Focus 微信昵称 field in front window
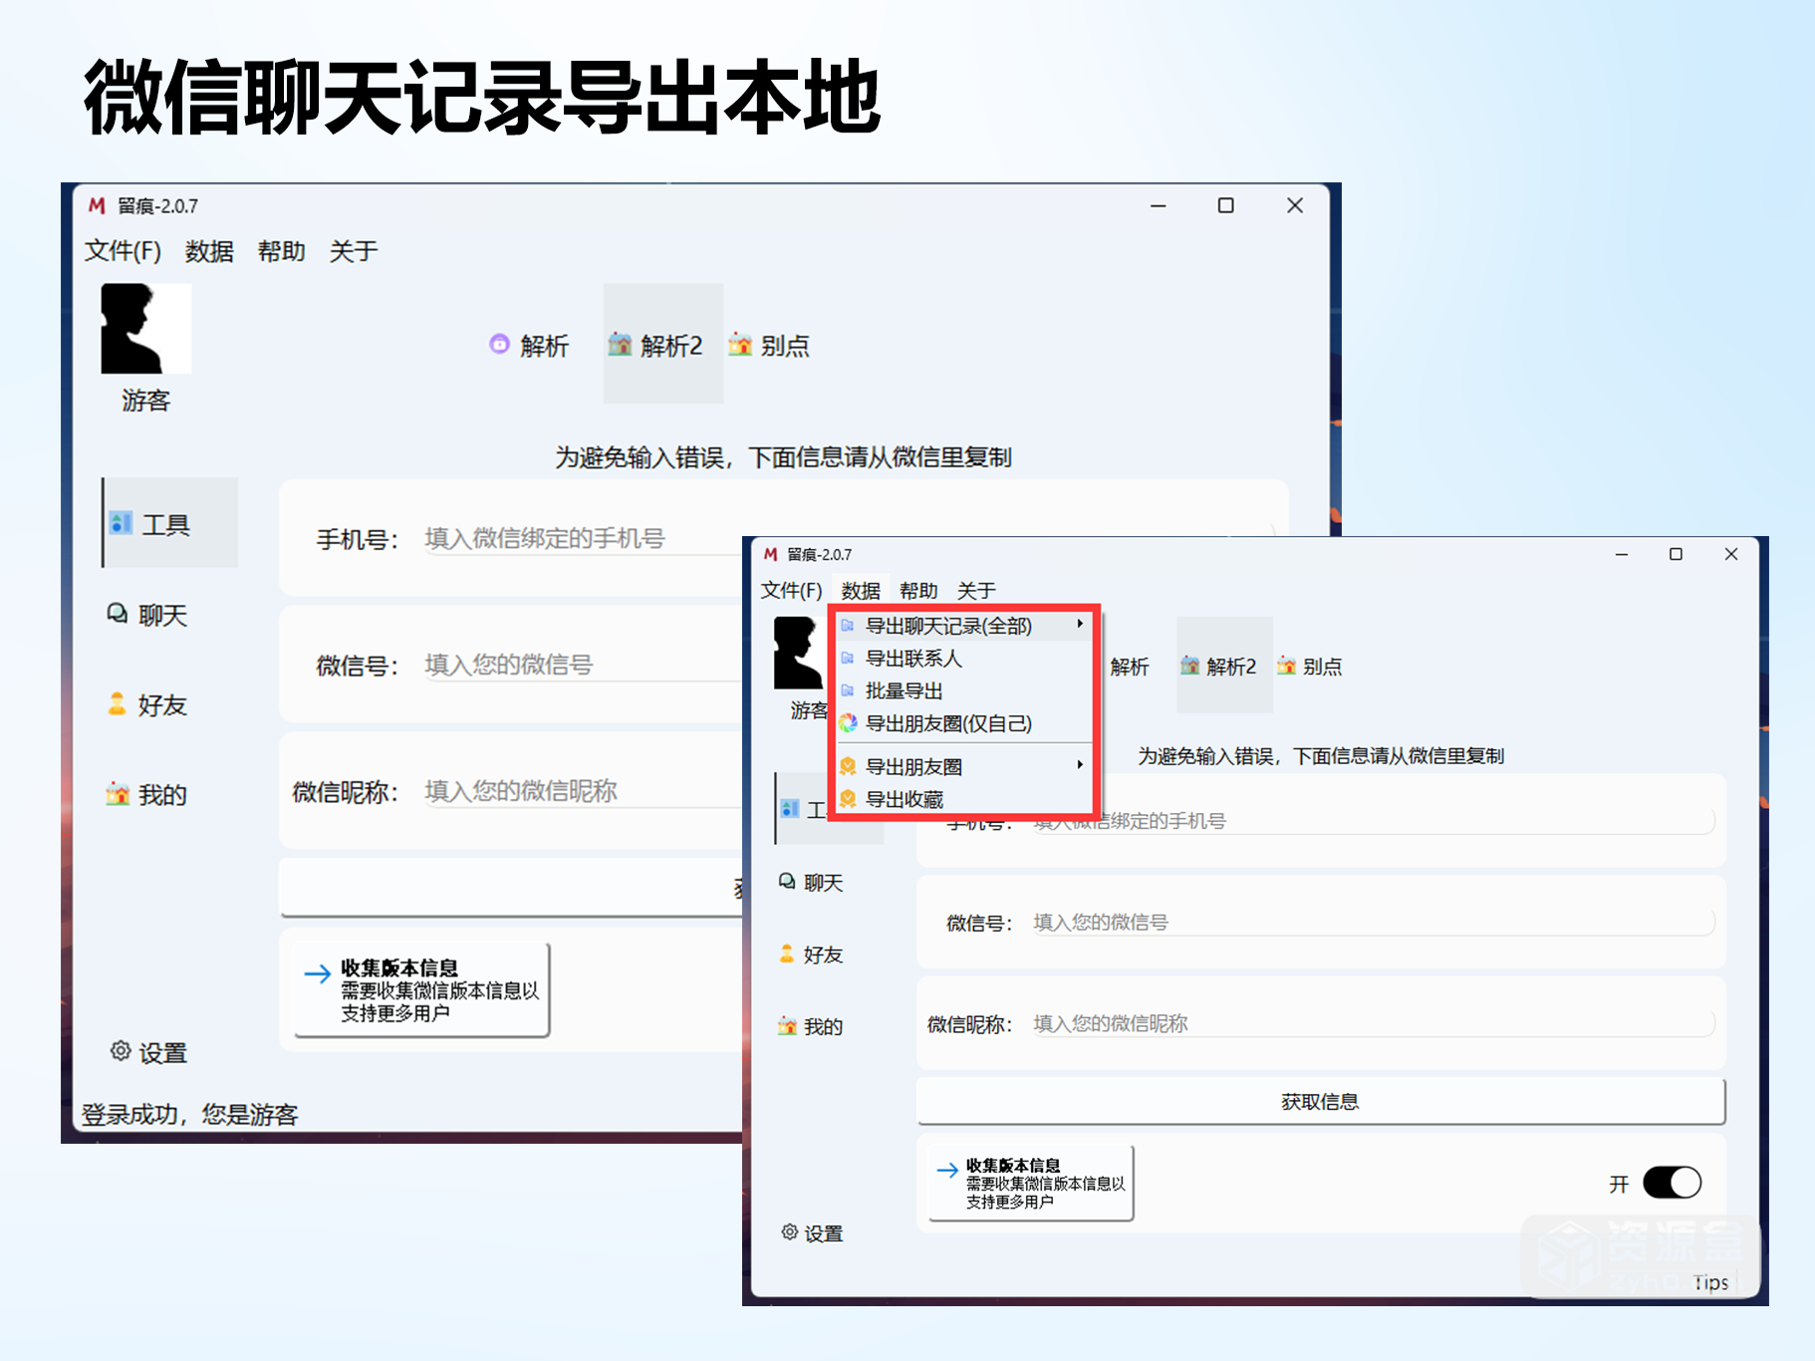Screen dimensions: 1815x1361 click(1373, 1023)
